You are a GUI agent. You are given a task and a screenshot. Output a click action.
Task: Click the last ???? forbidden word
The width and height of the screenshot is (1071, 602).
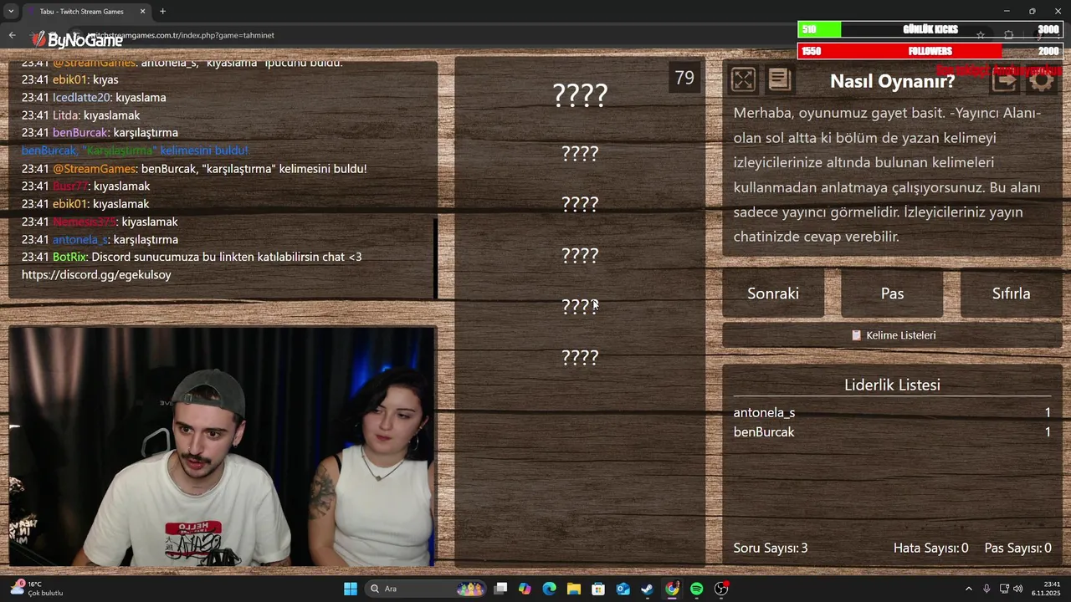pyautogui.click(x=580, y=357)
